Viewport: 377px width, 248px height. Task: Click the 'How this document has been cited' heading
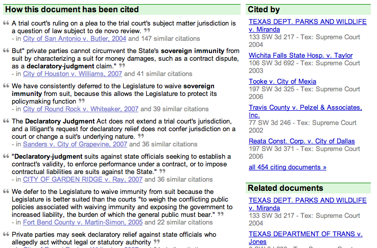(72, 10)
